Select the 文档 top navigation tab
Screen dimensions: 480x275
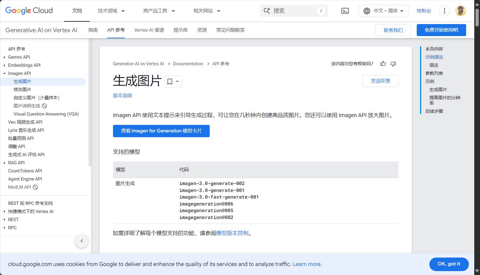click(77, 11)
